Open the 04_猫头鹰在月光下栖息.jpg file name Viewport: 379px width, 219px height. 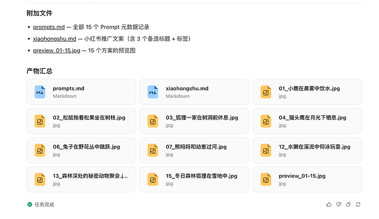coord(313,118)
